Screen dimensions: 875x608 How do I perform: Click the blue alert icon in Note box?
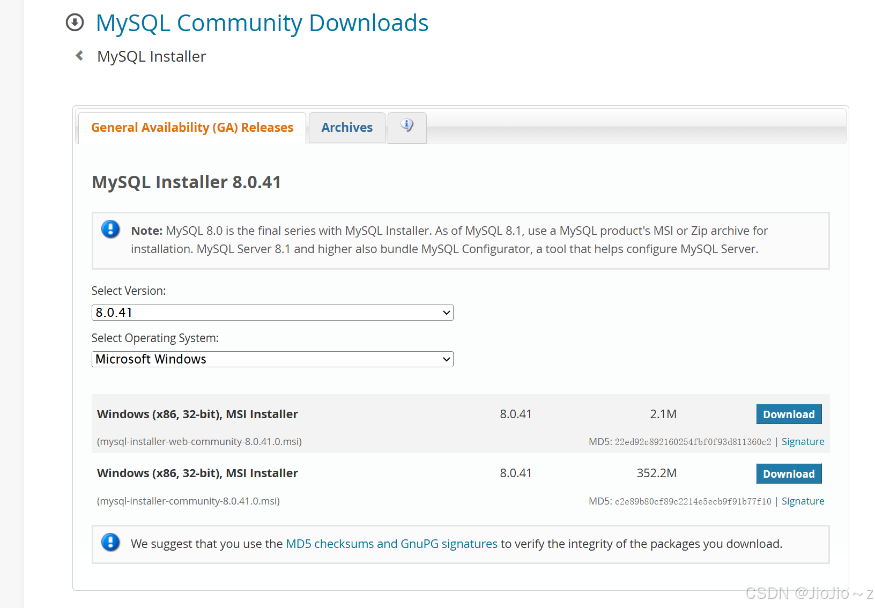coord(110,229)
